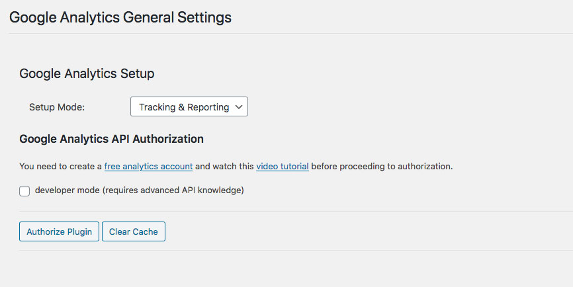Open the "free analytics account" link
The height and width of the screenshot is (287, 573).
pyautogui.click(x=148, y=166)
